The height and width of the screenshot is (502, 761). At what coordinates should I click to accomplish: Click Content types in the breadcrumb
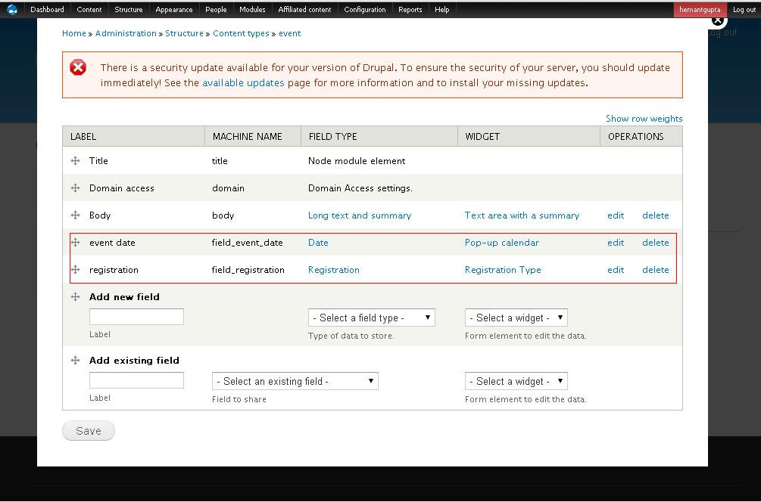click(x=241, y=33)
